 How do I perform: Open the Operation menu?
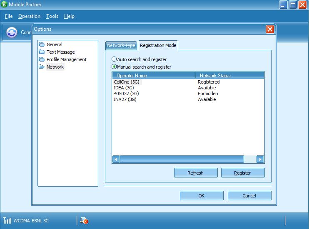click(x=29, y=16)
